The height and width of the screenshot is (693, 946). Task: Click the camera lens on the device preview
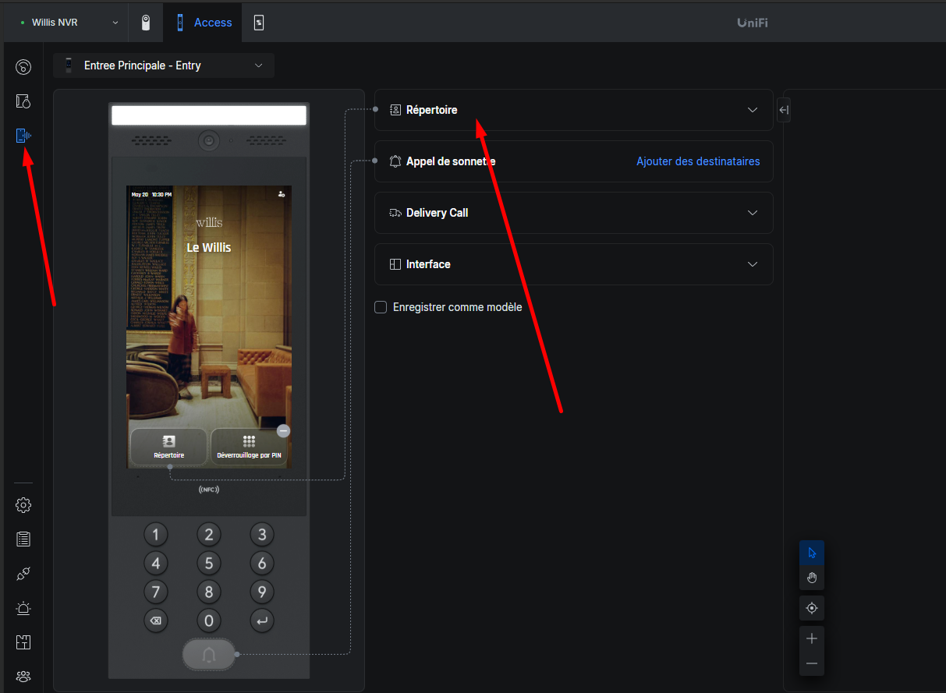[x=209, y=141]
